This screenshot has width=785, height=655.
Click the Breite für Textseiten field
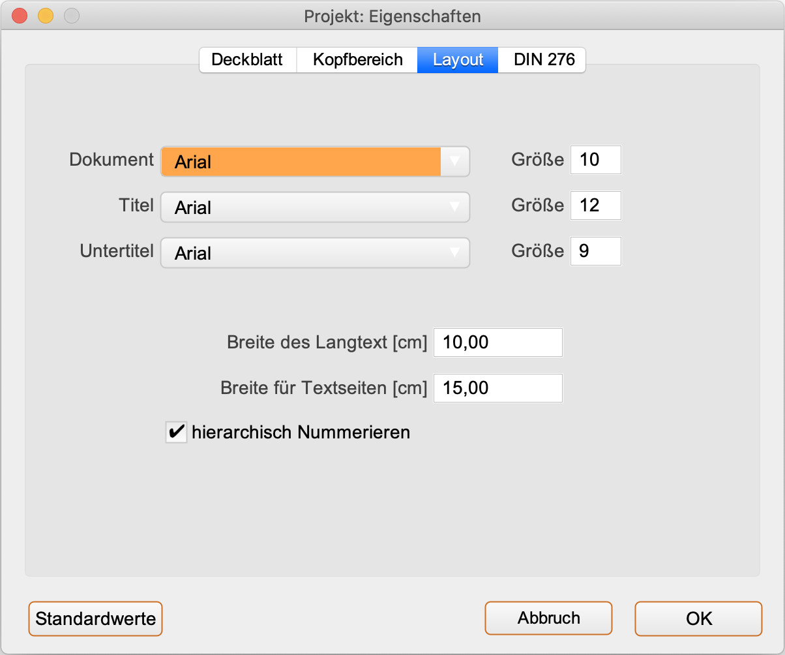point(497,388)
